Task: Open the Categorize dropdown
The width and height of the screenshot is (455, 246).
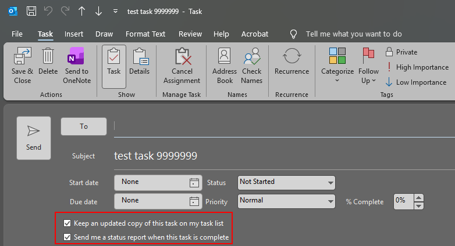Action: [337, 66]
